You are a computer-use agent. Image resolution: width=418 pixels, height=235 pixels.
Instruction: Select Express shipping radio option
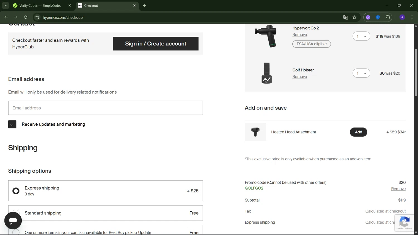(16, 191)
